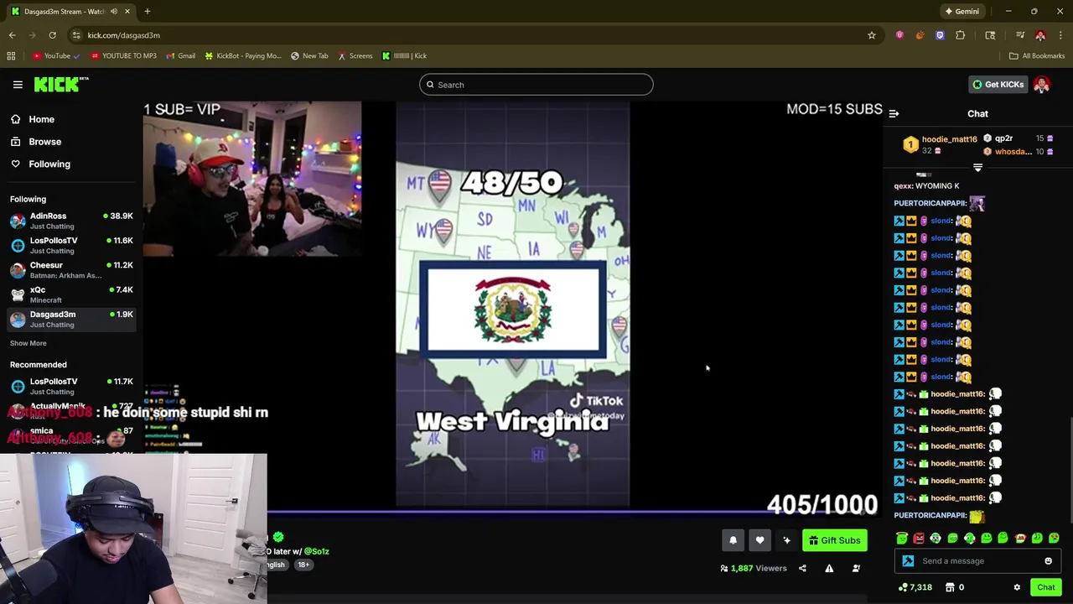This screenshot has width=1073, height=604.
Task: Click the blue gavel badge in chat input
Action: [908, 561]
